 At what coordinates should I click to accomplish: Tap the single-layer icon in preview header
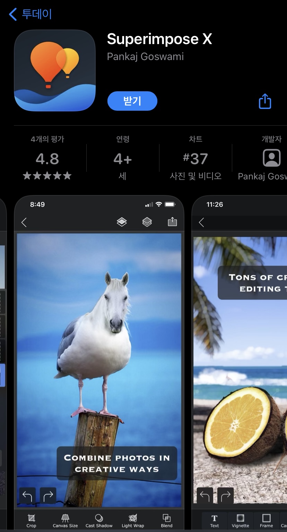pos(122,222)
